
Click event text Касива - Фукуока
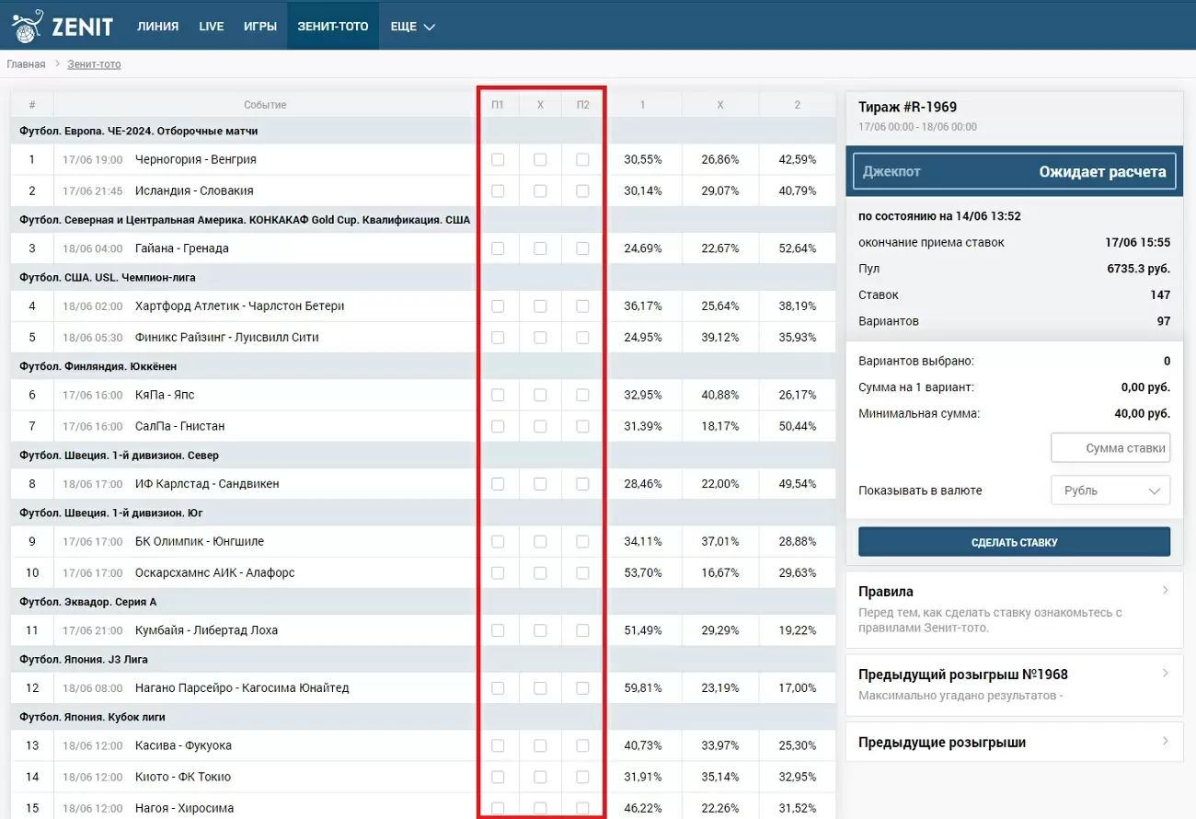[x=184, y=745]
